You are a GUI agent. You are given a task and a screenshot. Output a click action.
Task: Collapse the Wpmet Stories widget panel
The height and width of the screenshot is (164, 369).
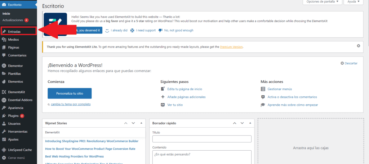coord(141,123)
